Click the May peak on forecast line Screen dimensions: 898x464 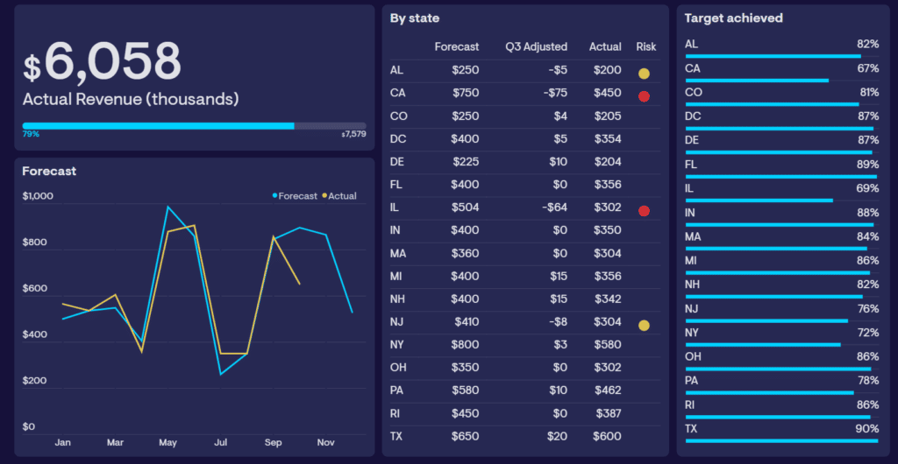point(167,207)
